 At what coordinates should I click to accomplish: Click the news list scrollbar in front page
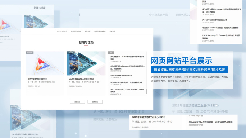coord(146,92)
